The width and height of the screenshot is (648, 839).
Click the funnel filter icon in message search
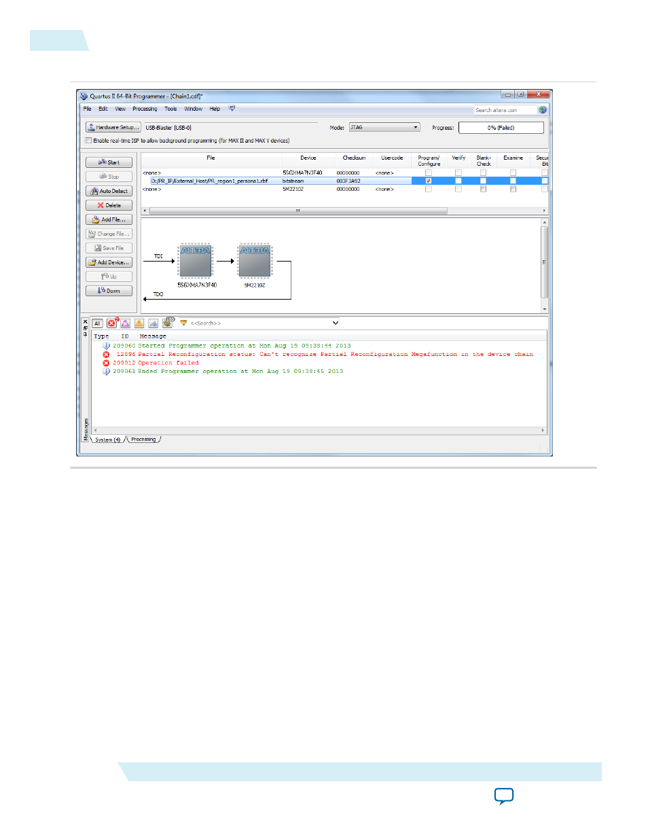183,323
